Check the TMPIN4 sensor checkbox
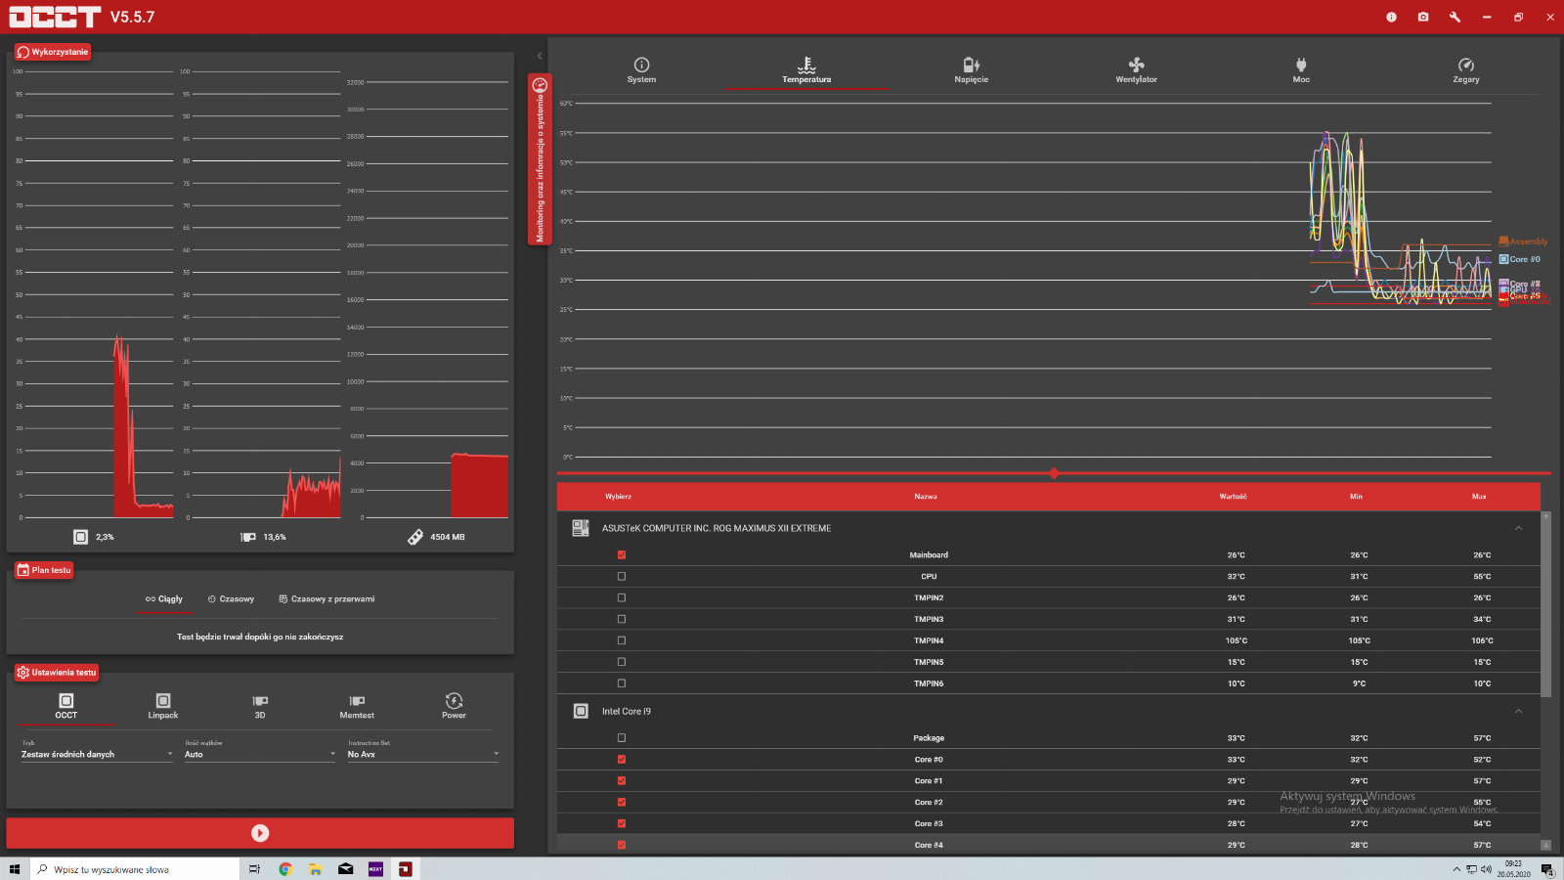This screenshot has width=1564, height=880. click(622, 640)
